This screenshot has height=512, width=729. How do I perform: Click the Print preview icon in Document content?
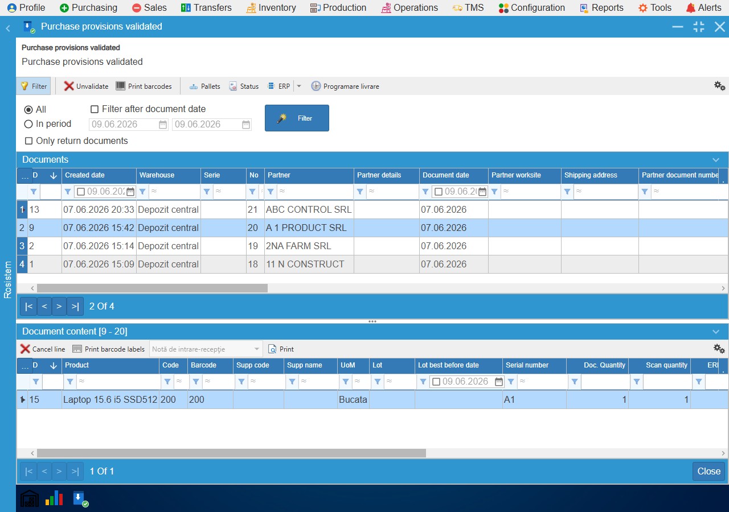[x=272, y=349]
